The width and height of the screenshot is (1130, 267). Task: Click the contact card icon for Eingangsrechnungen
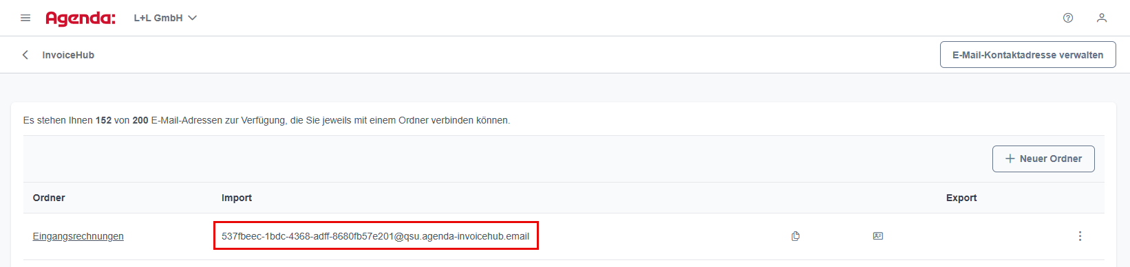coord(877,236)
